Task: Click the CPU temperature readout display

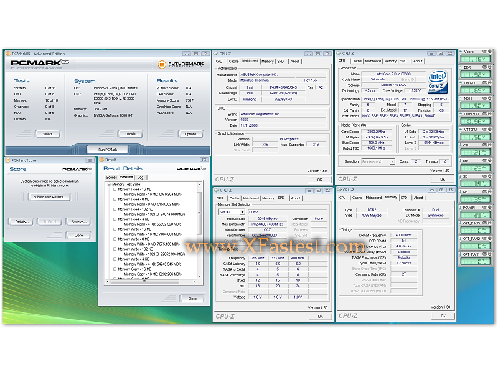Action: pyautogui.click(x=476, y=153)
